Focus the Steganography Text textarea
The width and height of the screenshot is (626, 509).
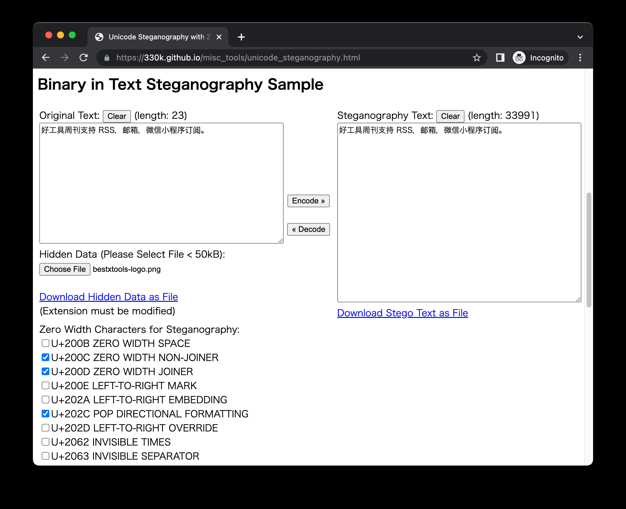pyautogui.click(x=459, y=213)
